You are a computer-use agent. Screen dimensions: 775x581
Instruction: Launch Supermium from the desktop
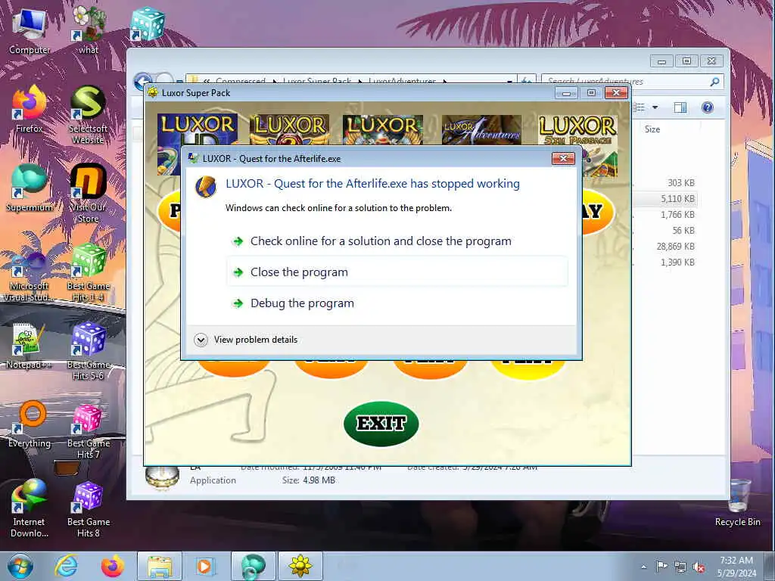coord(30,188)
